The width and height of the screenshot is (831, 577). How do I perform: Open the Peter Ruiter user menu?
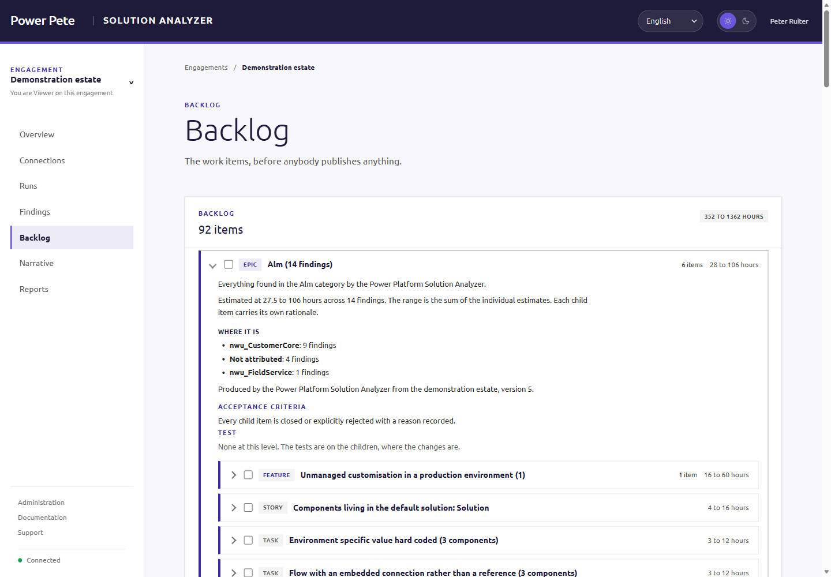point(789,21)
